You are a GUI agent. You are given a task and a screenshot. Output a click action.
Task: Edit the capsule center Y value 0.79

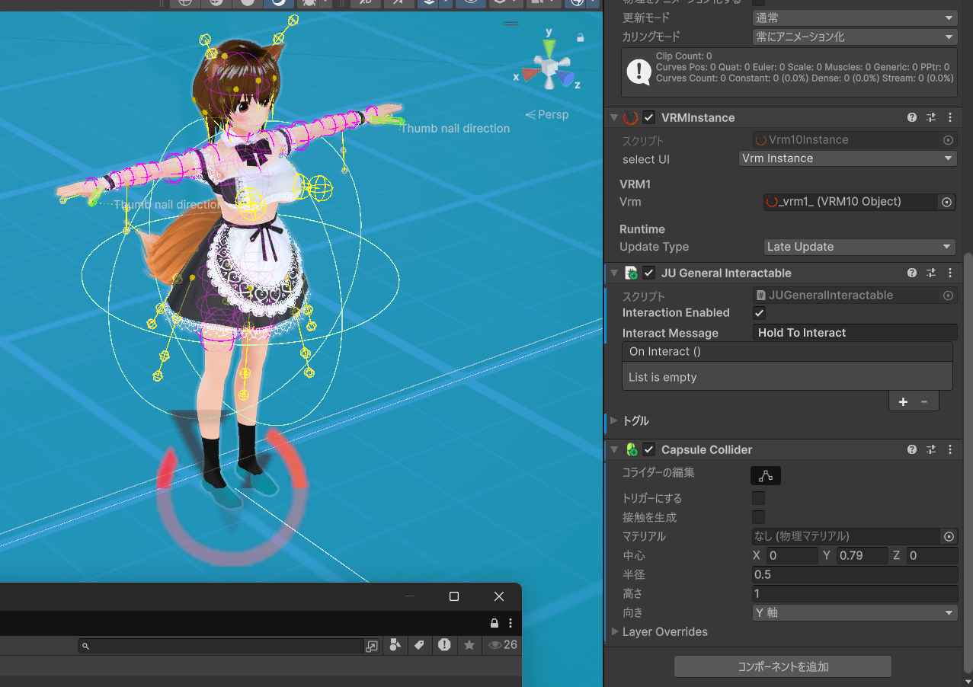(x=862, y=555)
